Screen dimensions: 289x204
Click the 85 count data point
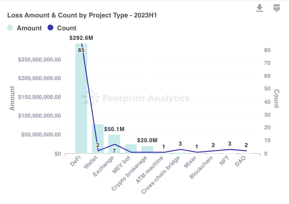tap(81, 50)
